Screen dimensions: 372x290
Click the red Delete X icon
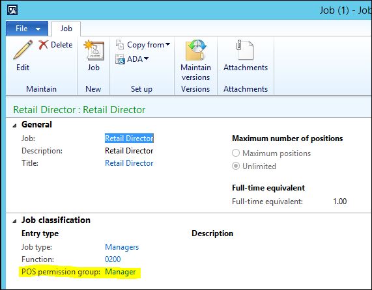click(43, 44)
